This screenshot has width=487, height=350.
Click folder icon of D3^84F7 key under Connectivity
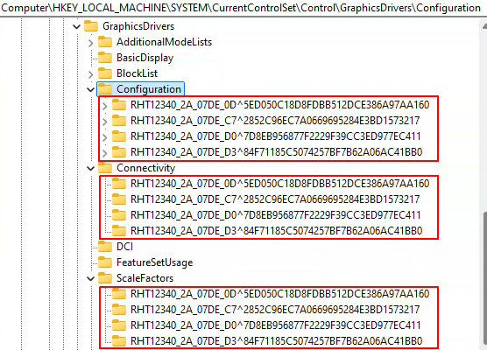coord(119,230)
